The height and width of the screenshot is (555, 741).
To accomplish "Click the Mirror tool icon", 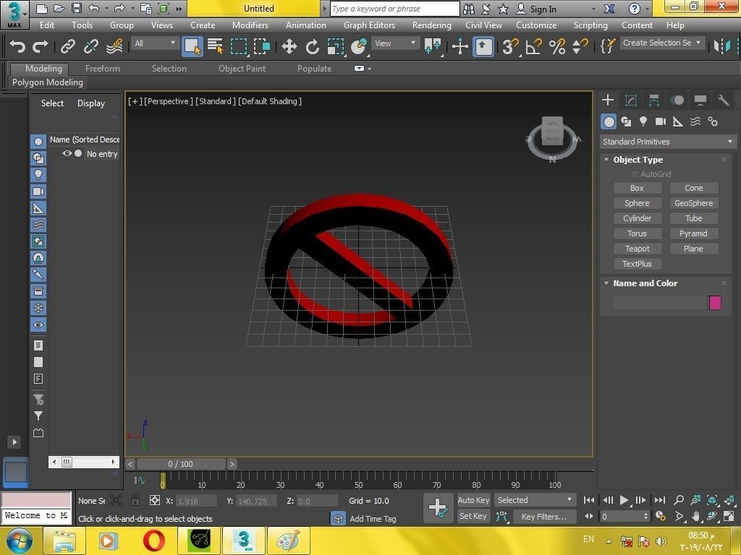I will (723, 46).
